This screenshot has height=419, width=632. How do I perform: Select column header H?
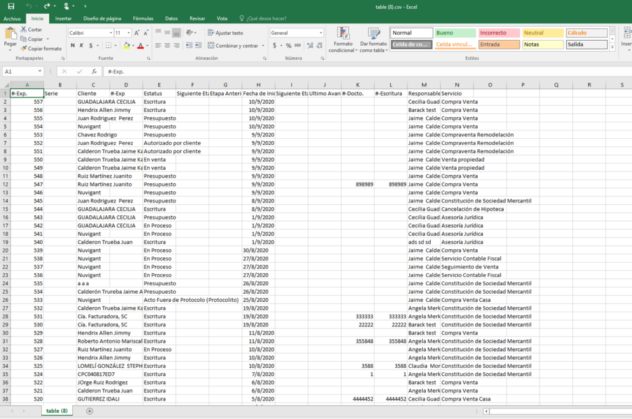click(x=259, y=85)
